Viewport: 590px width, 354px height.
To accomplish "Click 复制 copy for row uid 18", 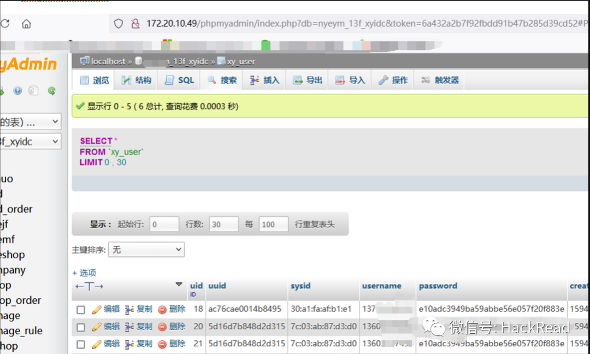I will click(x=139, y=309).
